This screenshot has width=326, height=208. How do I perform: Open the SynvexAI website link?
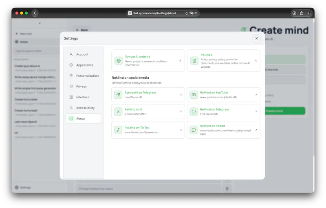pyautogui.click(x=148, y=61)
